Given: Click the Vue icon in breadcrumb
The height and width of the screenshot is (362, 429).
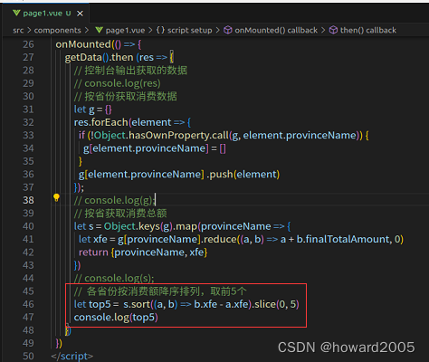Looking at the screenshot, I should pyautogui.click(x=99, y=30).
